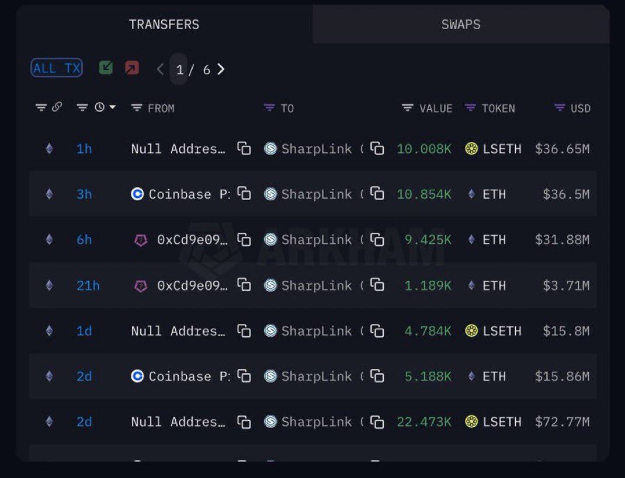The height and width of the screenshot is (478, 625).
Task: Copy Null Address in 1d row
Action: 244,330
